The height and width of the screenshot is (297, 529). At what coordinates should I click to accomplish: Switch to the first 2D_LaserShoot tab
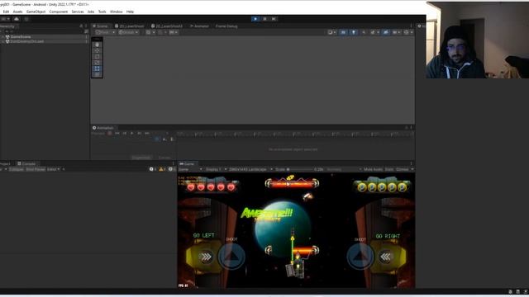pyautogui.click(x=129, y=26)
